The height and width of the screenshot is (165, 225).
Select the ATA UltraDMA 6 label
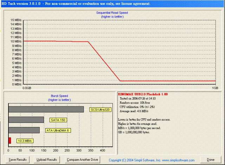pyautogui.click(x=58, y=131)
